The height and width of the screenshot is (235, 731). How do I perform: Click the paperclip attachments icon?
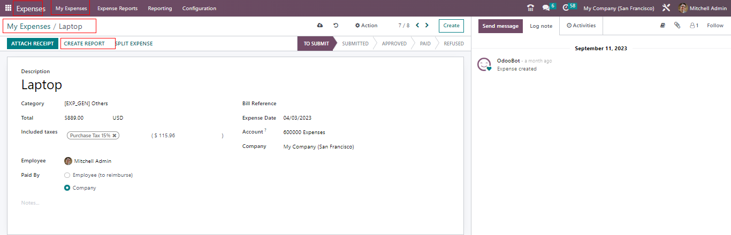coord(677,26)
